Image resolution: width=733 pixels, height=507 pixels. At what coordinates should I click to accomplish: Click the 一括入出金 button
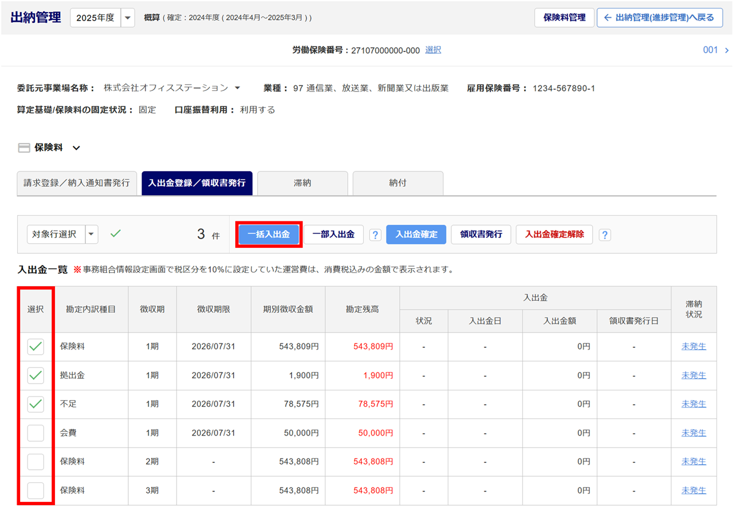coord(269,234)
